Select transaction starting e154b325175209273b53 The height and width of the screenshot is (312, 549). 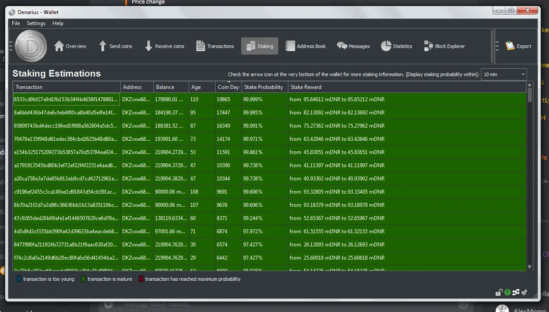67,152
